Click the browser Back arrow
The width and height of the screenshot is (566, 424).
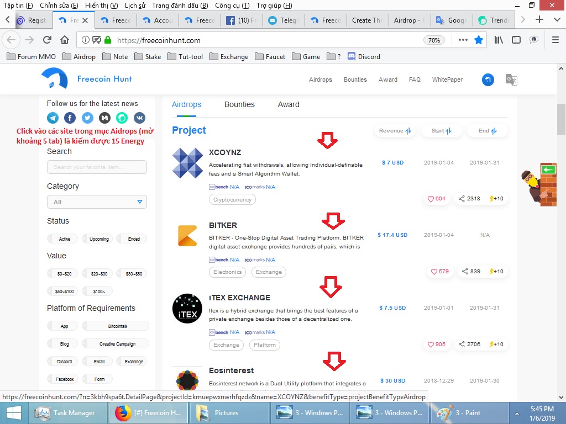point(11,40)
